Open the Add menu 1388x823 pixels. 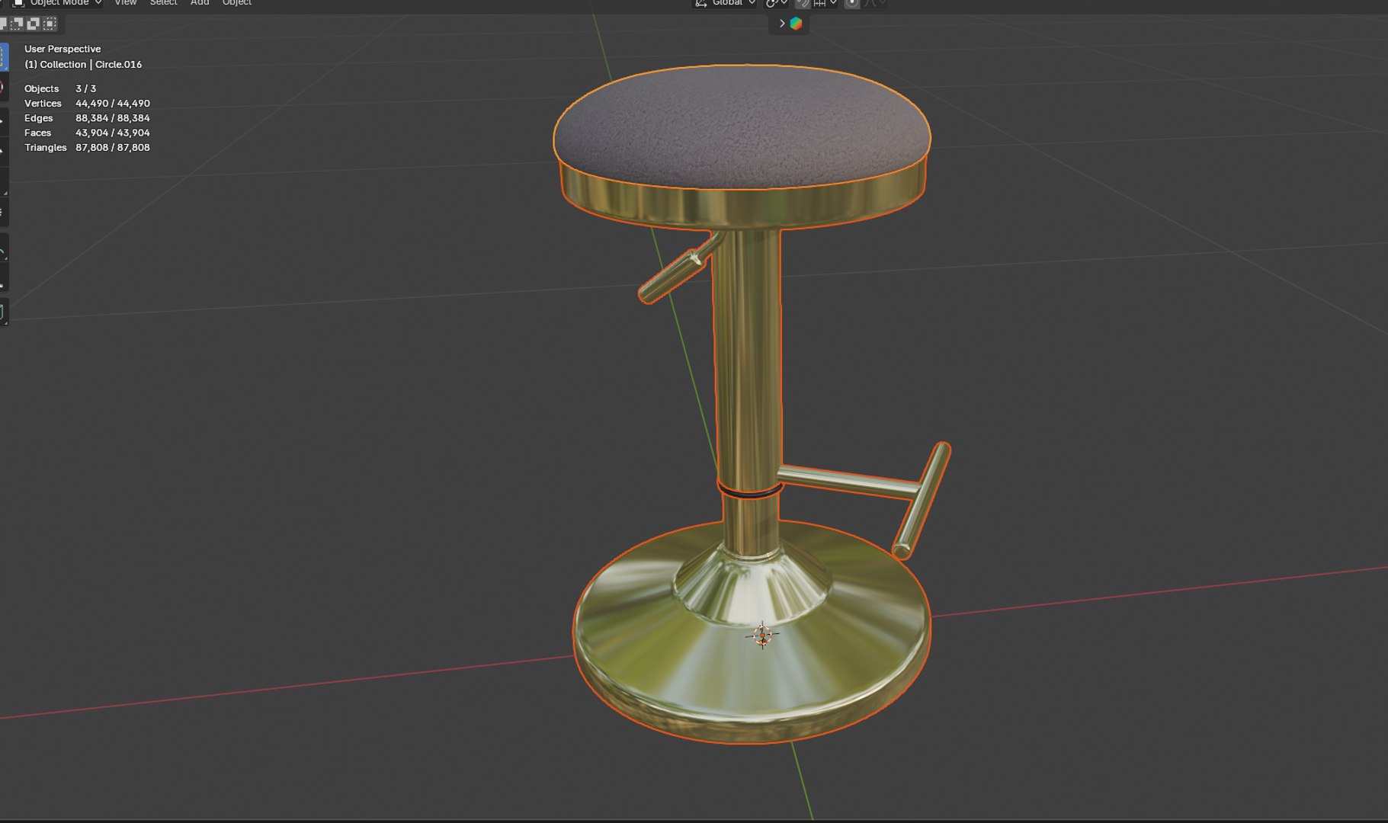[200, 3]
